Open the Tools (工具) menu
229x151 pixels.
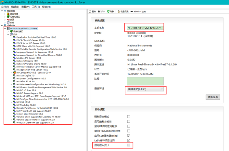[36, 7]
